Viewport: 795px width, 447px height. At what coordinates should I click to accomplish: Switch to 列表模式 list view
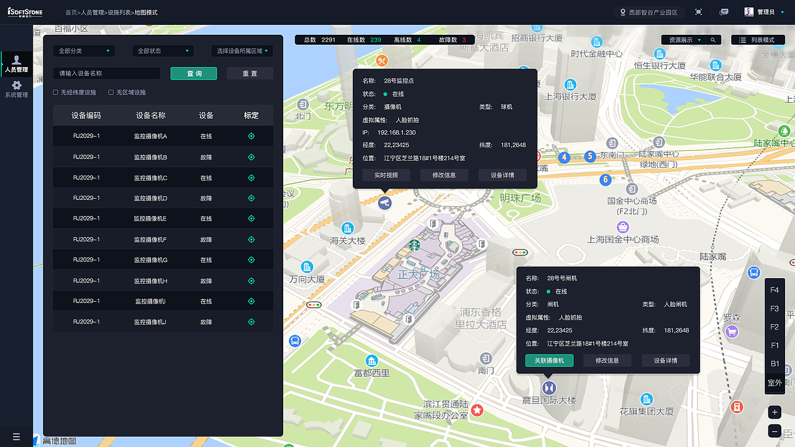pos(757,40)
